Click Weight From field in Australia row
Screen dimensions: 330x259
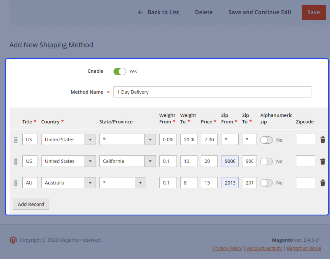168,182
